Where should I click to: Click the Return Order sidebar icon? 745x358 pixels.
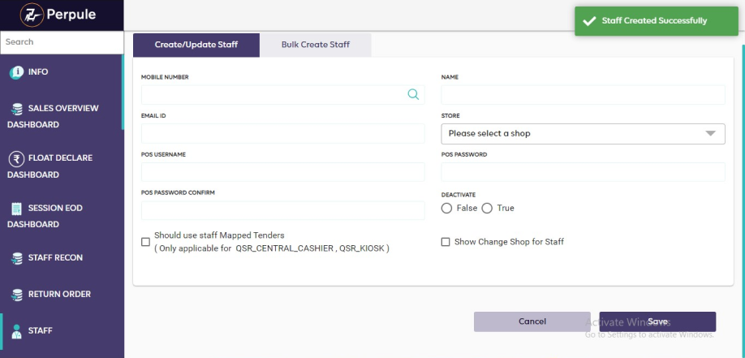click(x=16, y=295)
